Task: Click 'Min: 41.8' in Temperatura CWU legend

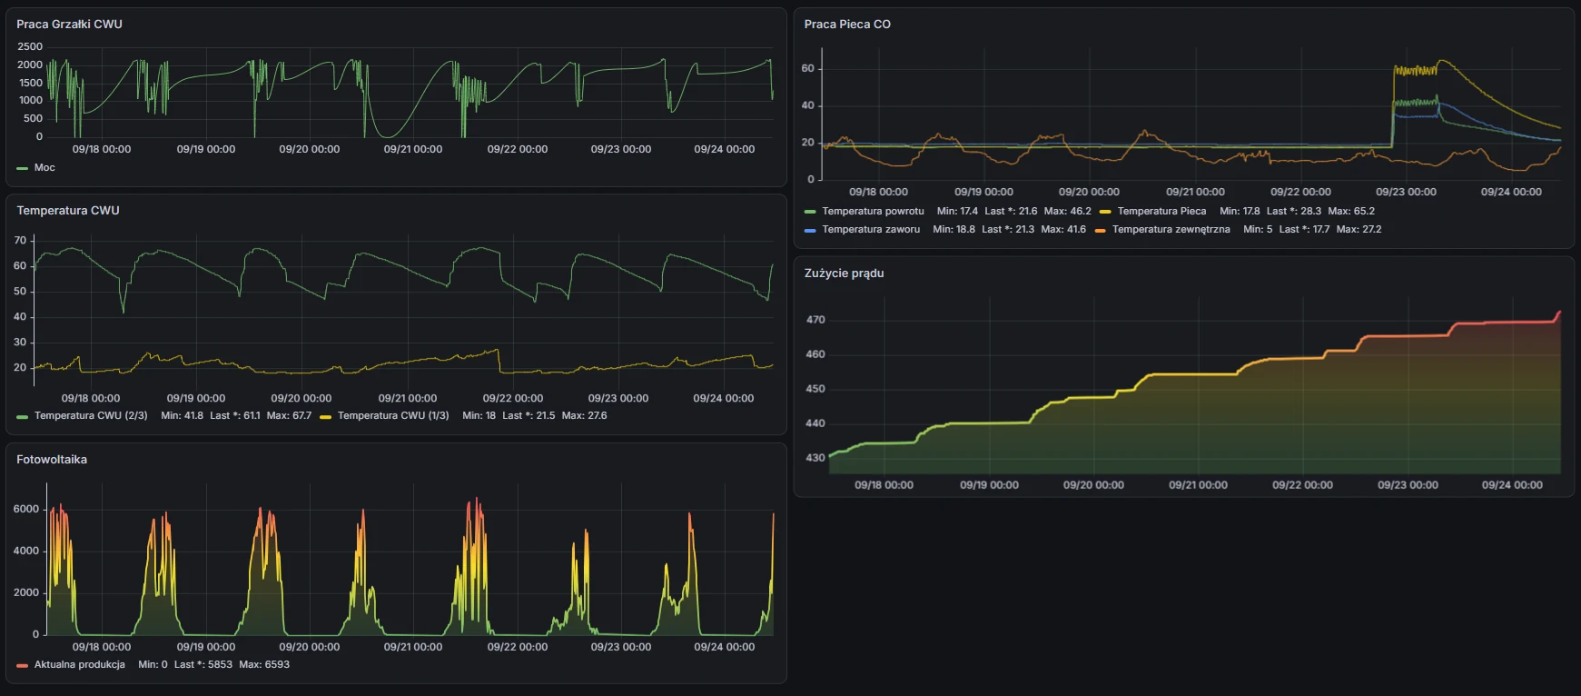Action: tap(182, 416)
